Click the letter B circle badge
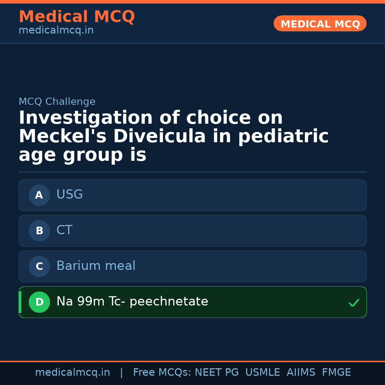The height and width of the screenshot is (385, 385). 39,231
